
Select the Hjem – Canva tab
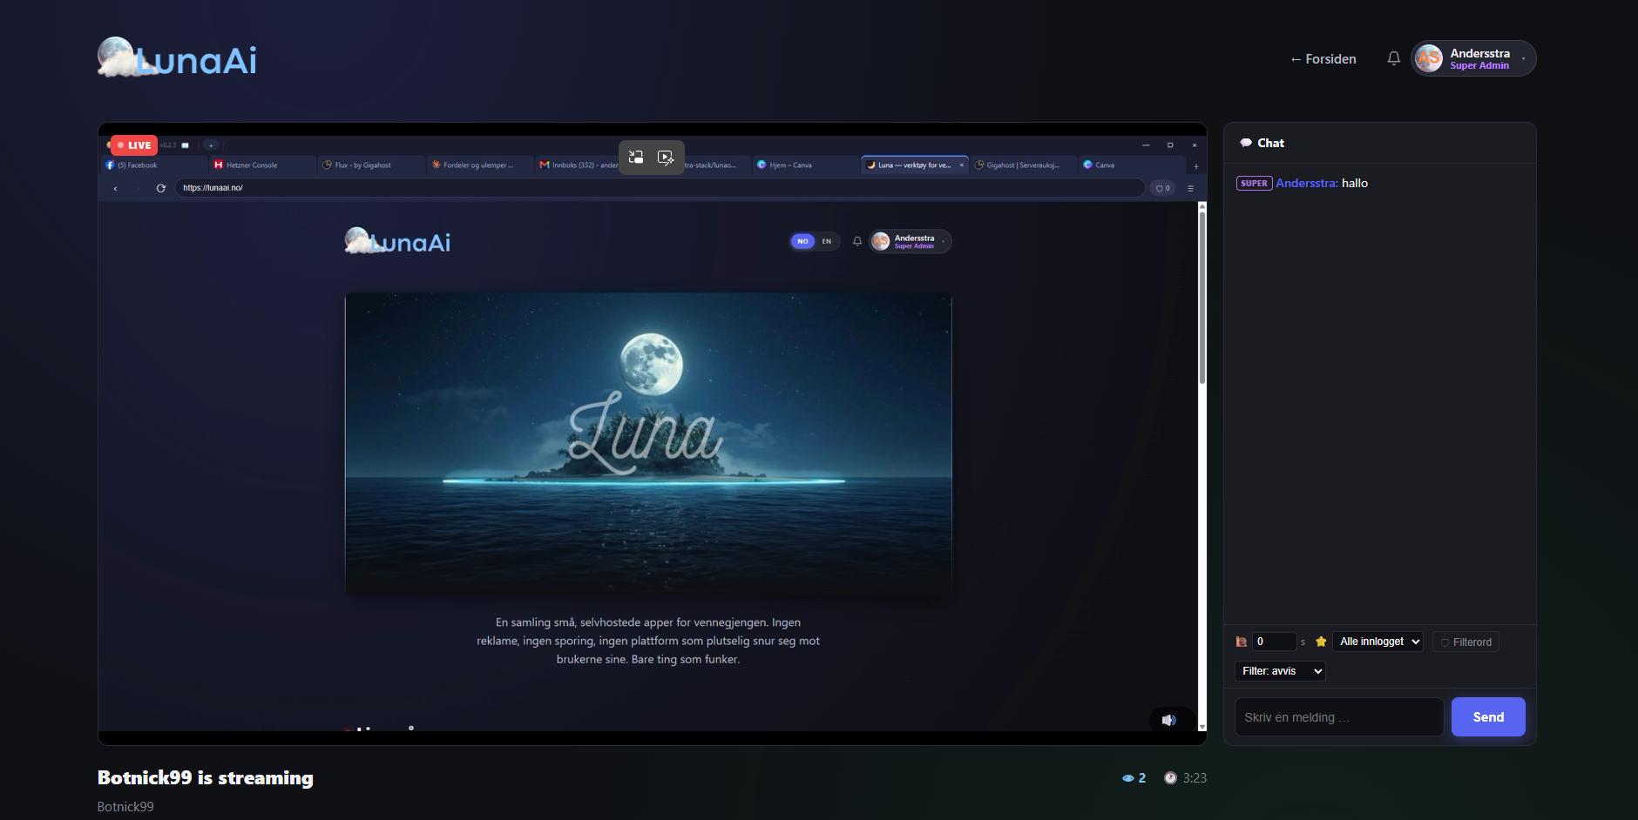(805, 165)
